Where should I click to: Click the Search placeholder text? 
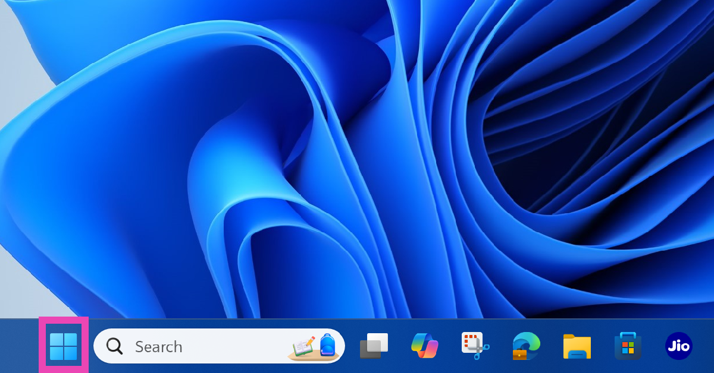pos(158,346)
